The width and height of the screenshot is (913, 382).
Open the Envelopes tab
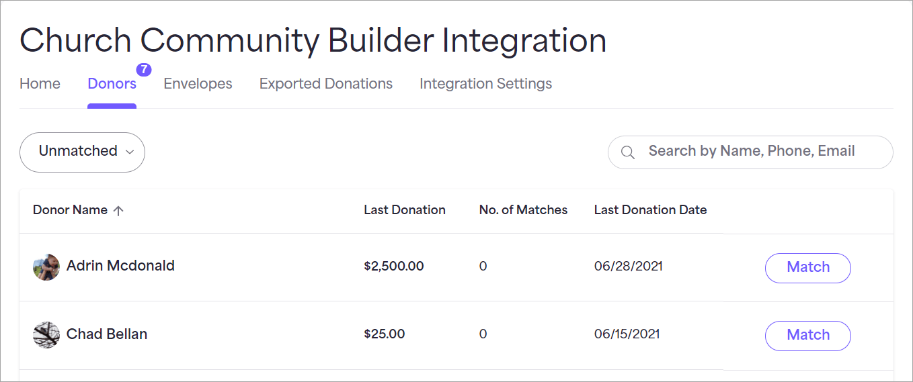(x=198, y=84)
